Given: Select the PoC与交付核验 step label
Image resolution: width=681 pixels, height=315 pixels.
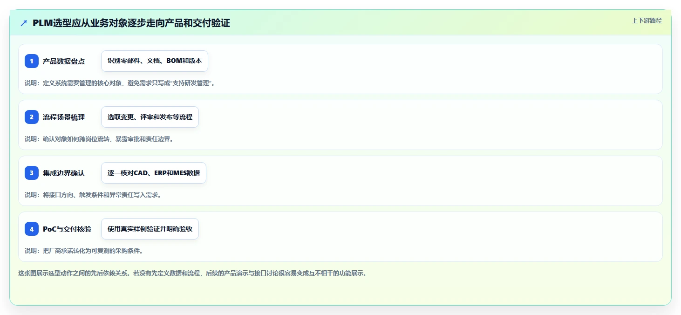Looking at the screenshot, I should [x=67, y=229].
